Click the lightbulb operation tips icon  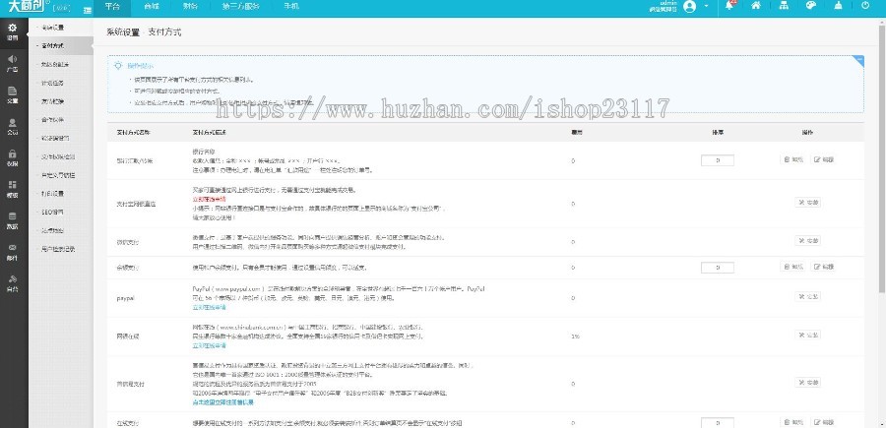(117, 66)
